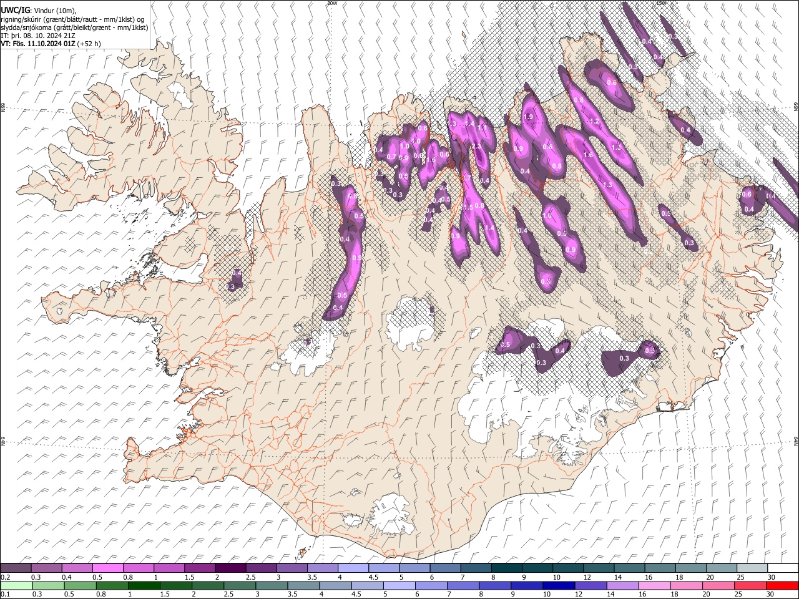The width and height of the screenshot is (799, 599).
Task: Pick the bright pink 0.5 snow legend swatch
Action: (107, 568)
